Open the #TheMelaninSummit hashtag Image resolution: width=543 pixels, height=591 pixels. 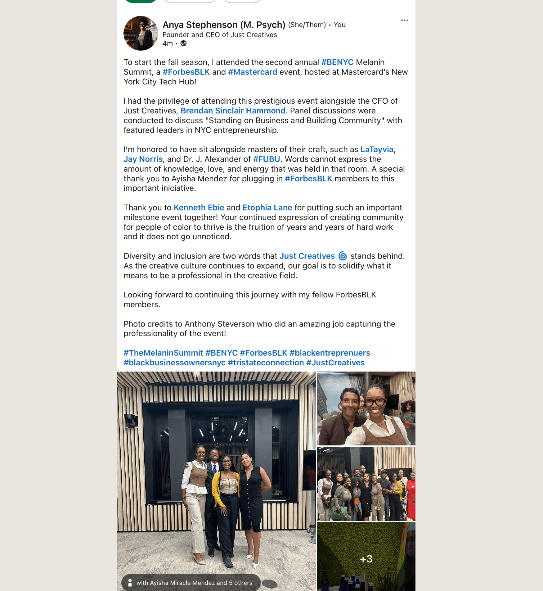pos(163,353)
